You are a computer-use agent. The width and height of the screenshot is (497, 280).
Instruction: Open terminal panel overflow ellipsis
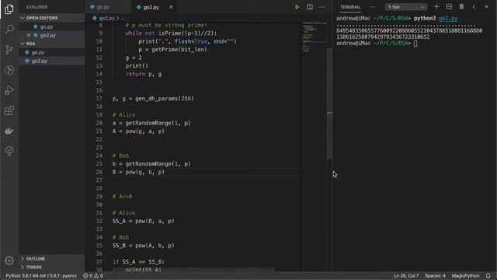[x=371, y=7]
